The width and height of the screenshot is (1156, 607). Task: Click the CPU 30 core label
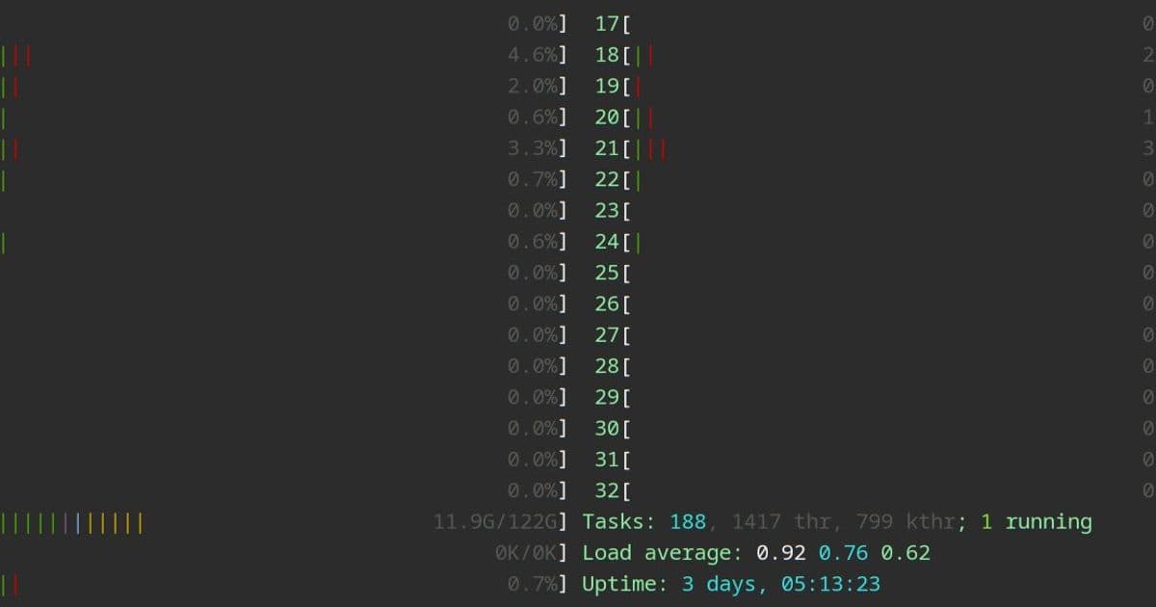tap(607, 429)
